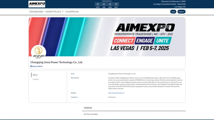
Task: Click the 'No Data Available' text
Action: tap(91, 114)
